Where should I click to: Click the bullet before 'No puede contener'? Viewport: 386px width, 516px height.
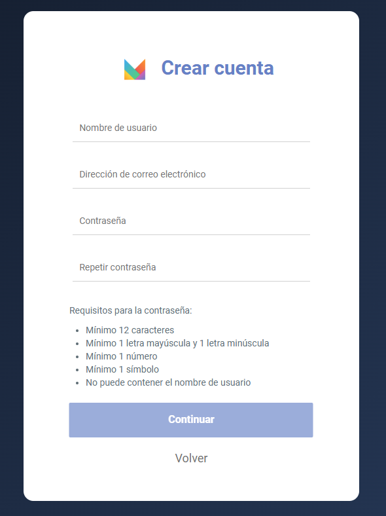77,383
